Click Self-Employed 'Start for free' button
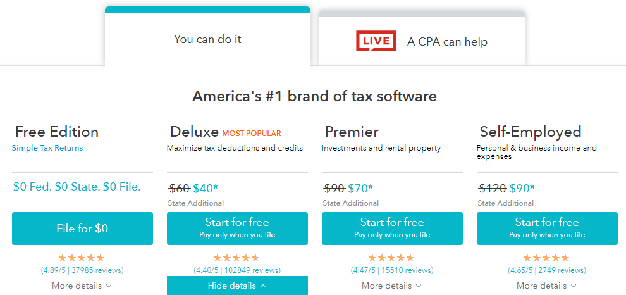 (547, 228)
